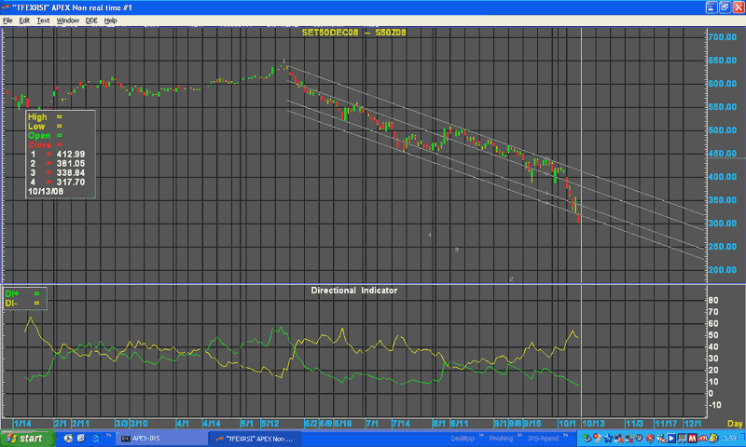Click the DI+ legend label
The width and height of the screenshot is (746, 447).
coord(12,294)
